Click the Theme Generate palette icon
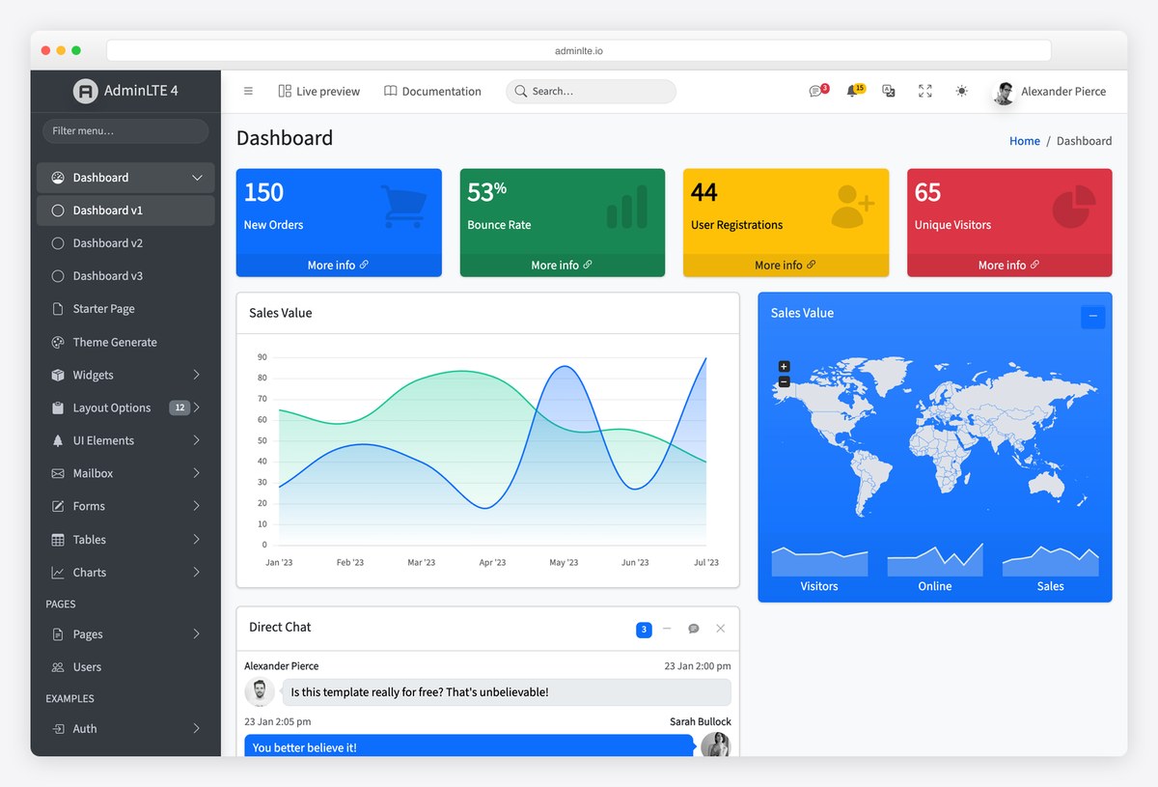Image resolution: width=1158 pixels, height=787 pixels. tap(57, 342)
